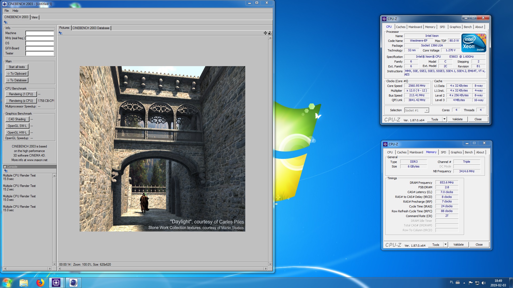Open Bench tab in upper CPU-Z
This screenshot has height=288, width=513.
click(468, 27)
